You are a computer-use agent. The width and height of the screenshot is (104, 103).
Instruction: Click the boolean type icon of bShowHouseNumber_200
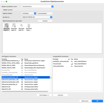click(x=22, y=82)
